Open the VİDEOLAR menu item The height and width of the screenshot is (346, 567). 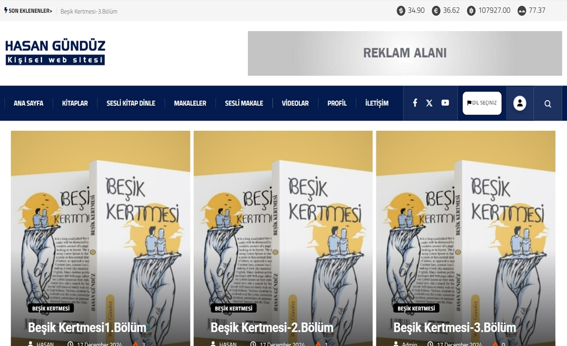(295, 103)
